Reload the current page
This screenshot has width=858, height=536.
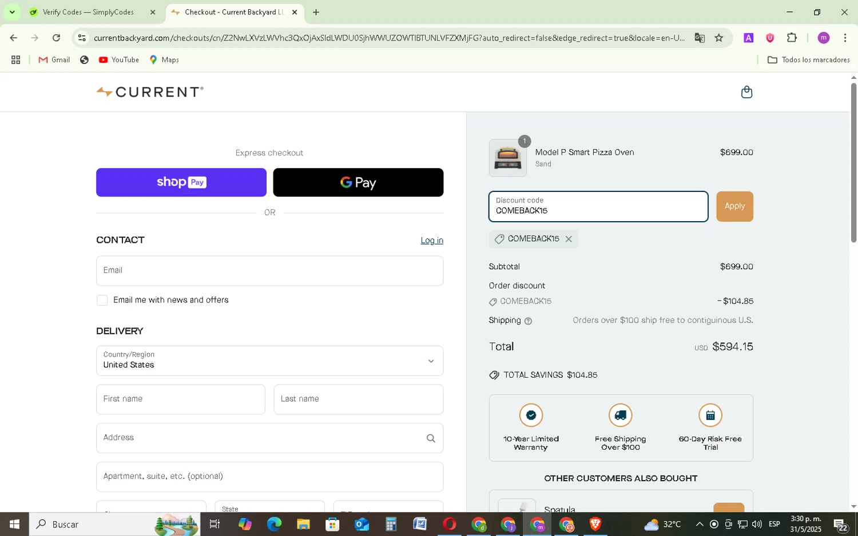click(x=56, y=38)
